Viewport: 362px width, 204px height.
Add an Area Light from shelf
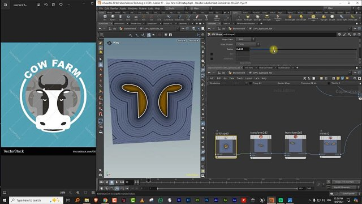point(267,18)
